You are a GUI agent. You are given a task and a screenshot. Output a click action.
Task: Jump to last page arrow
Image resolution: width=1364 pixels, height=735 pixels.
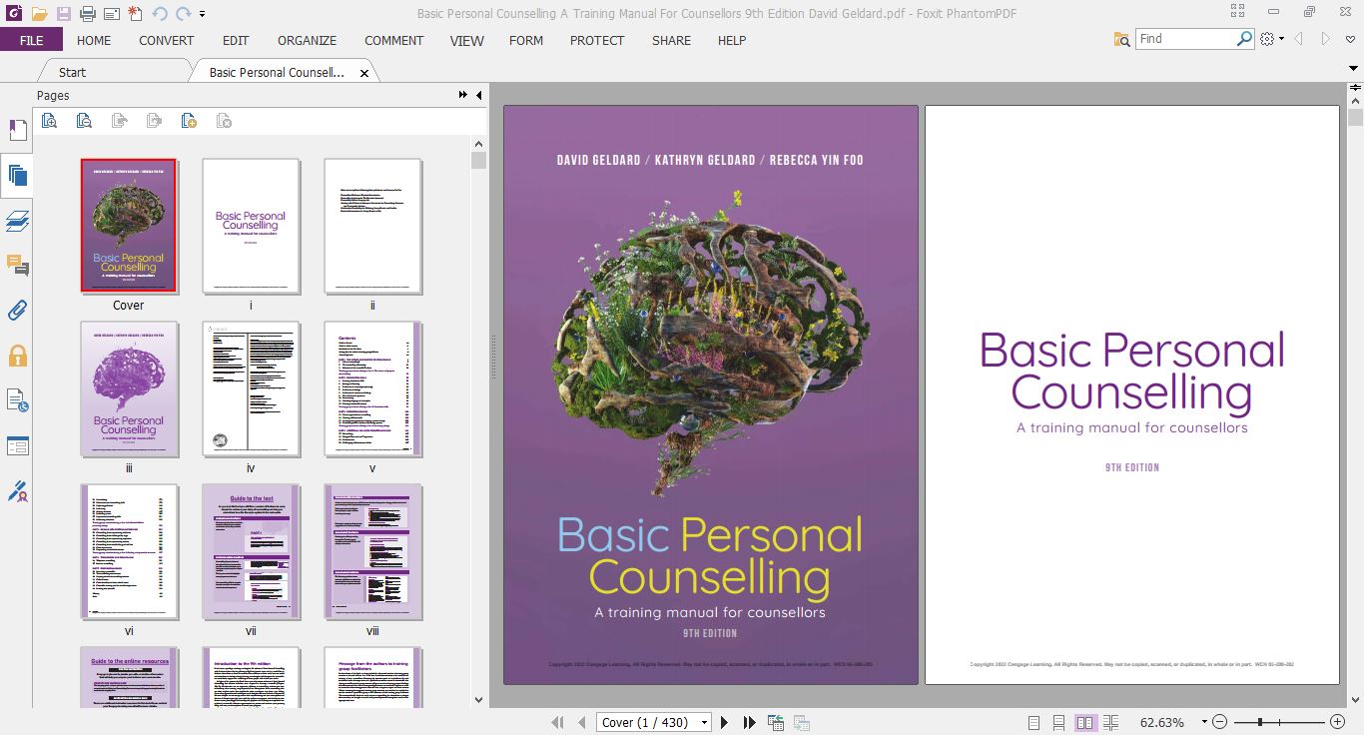749,722
